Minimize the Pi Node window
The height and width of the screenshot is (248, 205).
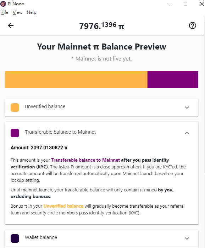coord(170,4)
